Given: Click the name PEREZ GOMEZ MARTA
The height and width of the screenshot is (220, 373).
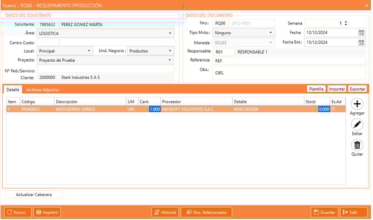Looking at the screenshot, I should pos(82,24).
